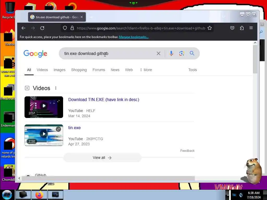267x200 pixels.
Task: Open the Videos section three-dot menu
Action: 56,88
